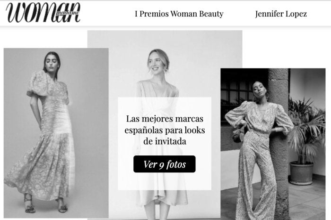331x220 pixels.
Task: Click the white overlay card below the button
Action: point(165,181)
